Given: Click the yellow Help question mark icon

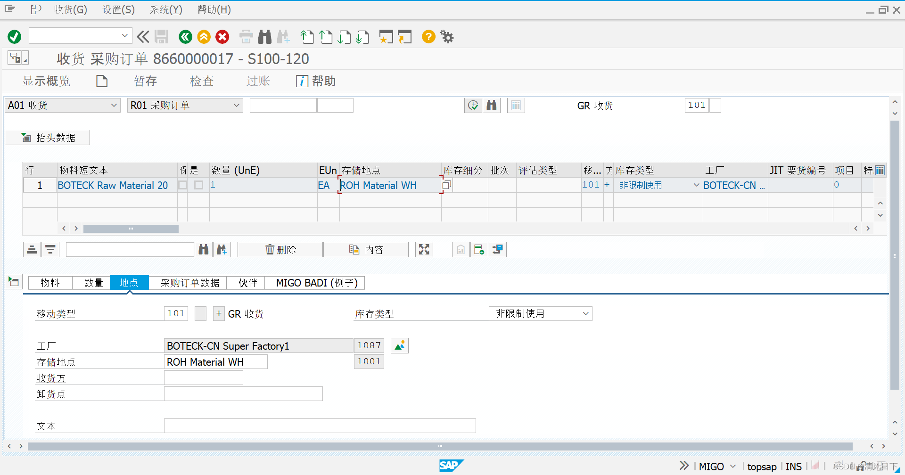Looking at the screenshot, I should click(x=428, y=37).
